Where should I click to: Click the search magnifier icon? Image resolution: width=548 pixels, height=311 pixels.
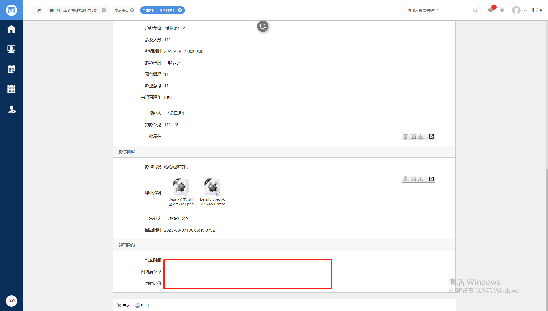(475, 10)
